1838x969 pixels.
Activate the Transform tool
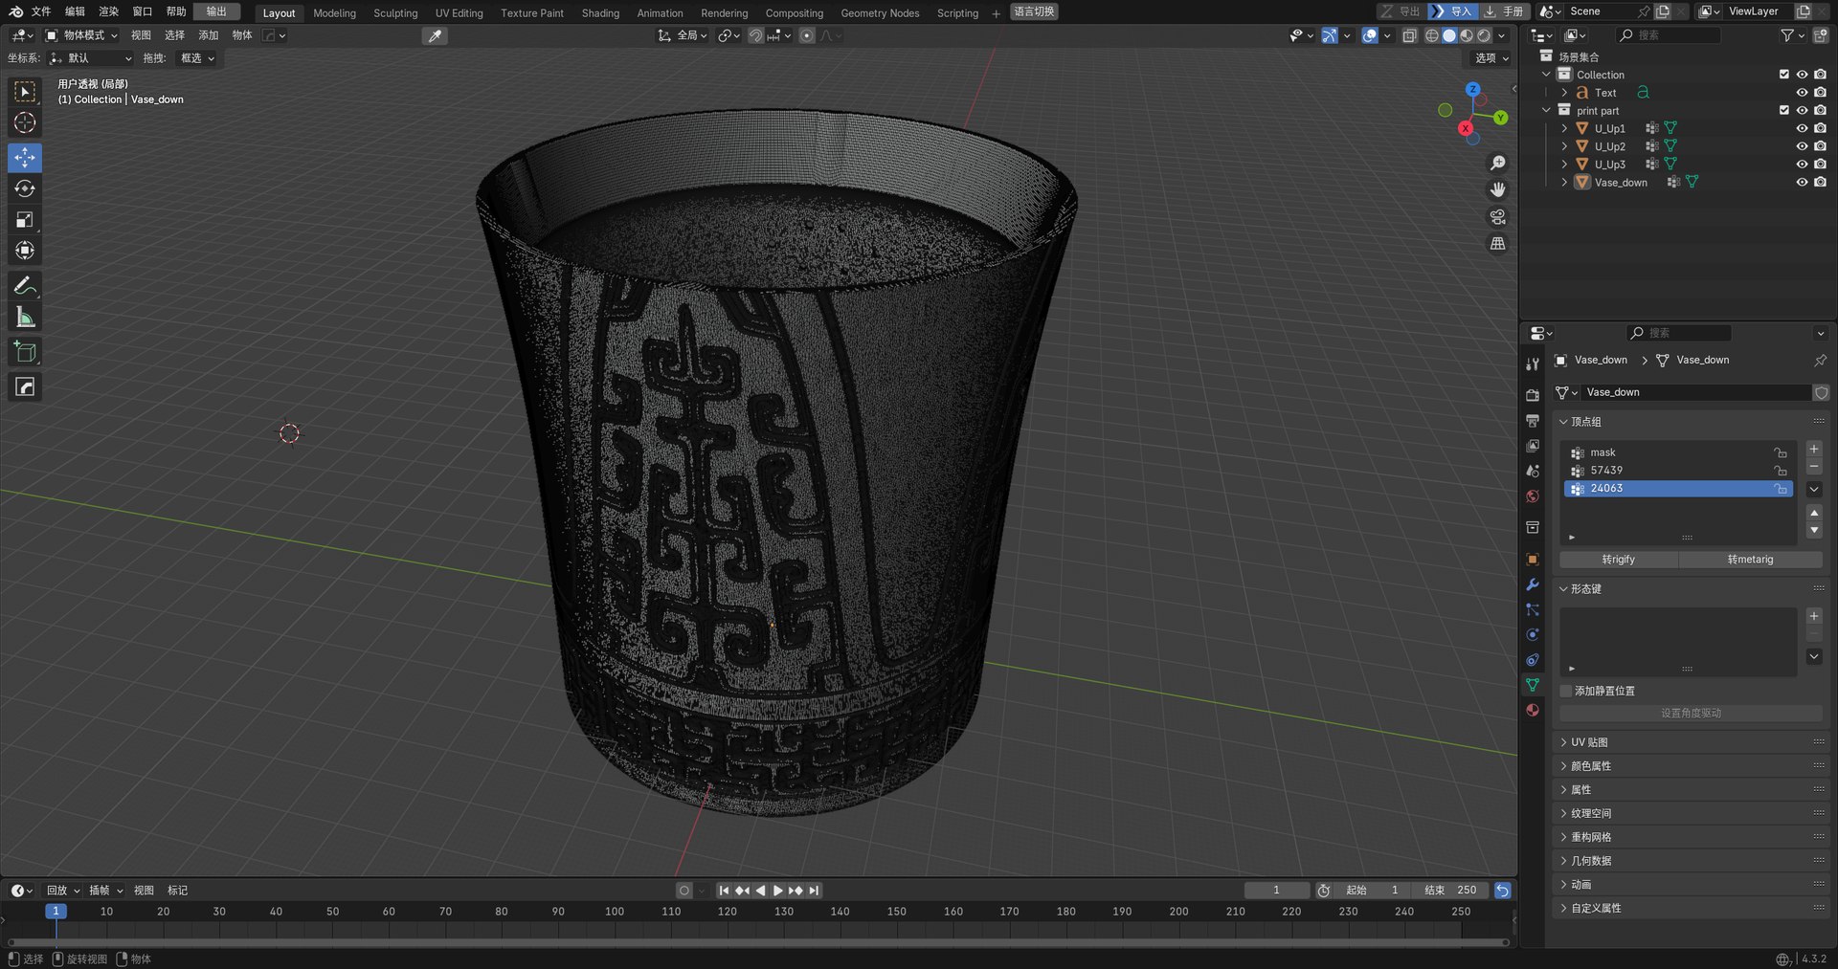[25, 251]
